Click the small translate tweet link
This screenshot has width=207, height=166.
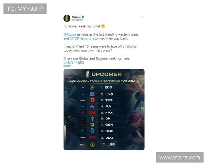coord(67,66)
